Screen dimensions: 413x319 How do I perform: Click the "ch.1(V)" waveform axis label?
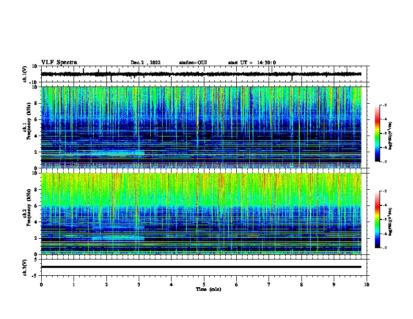pos(25,74)
